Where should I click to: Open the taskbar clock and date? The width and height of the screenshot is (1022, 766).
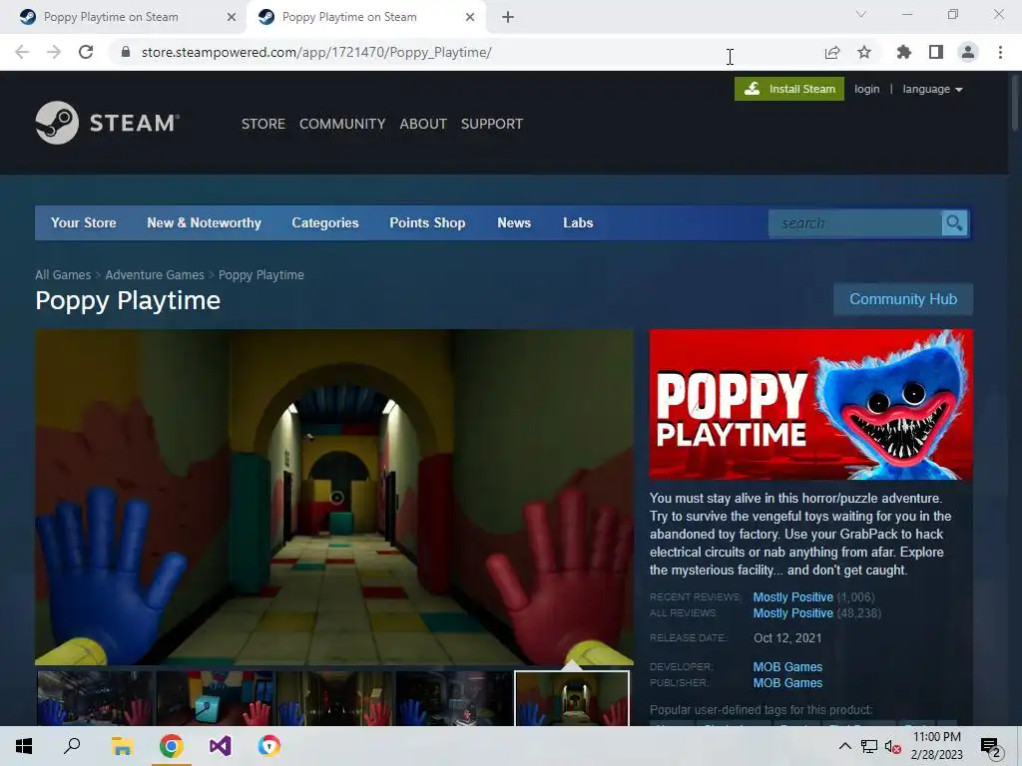(x=936, y=746)
